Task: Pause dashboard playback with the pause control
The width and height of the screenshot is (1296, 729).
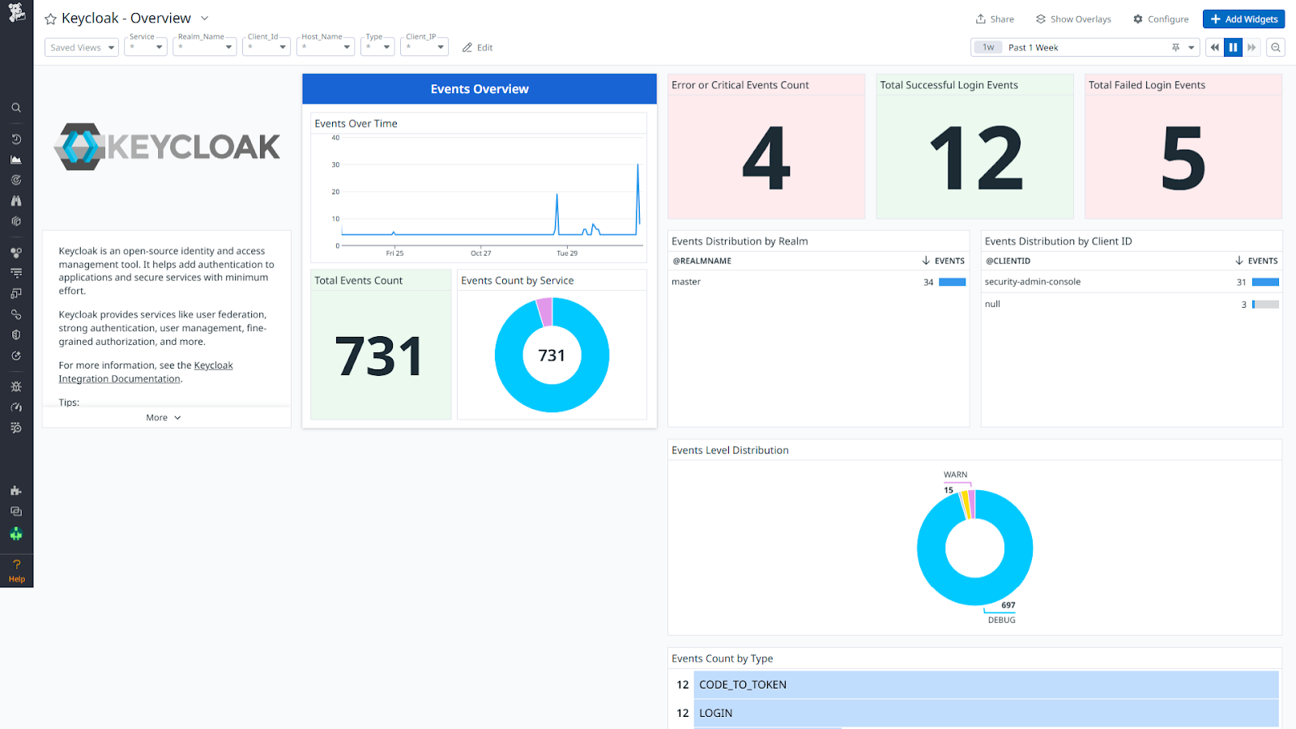Action: [x=1233, y=47]
